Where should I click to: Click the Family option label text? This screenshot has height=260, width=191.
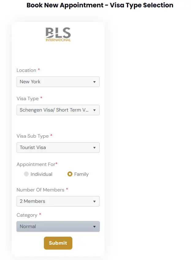coord(81,174)
